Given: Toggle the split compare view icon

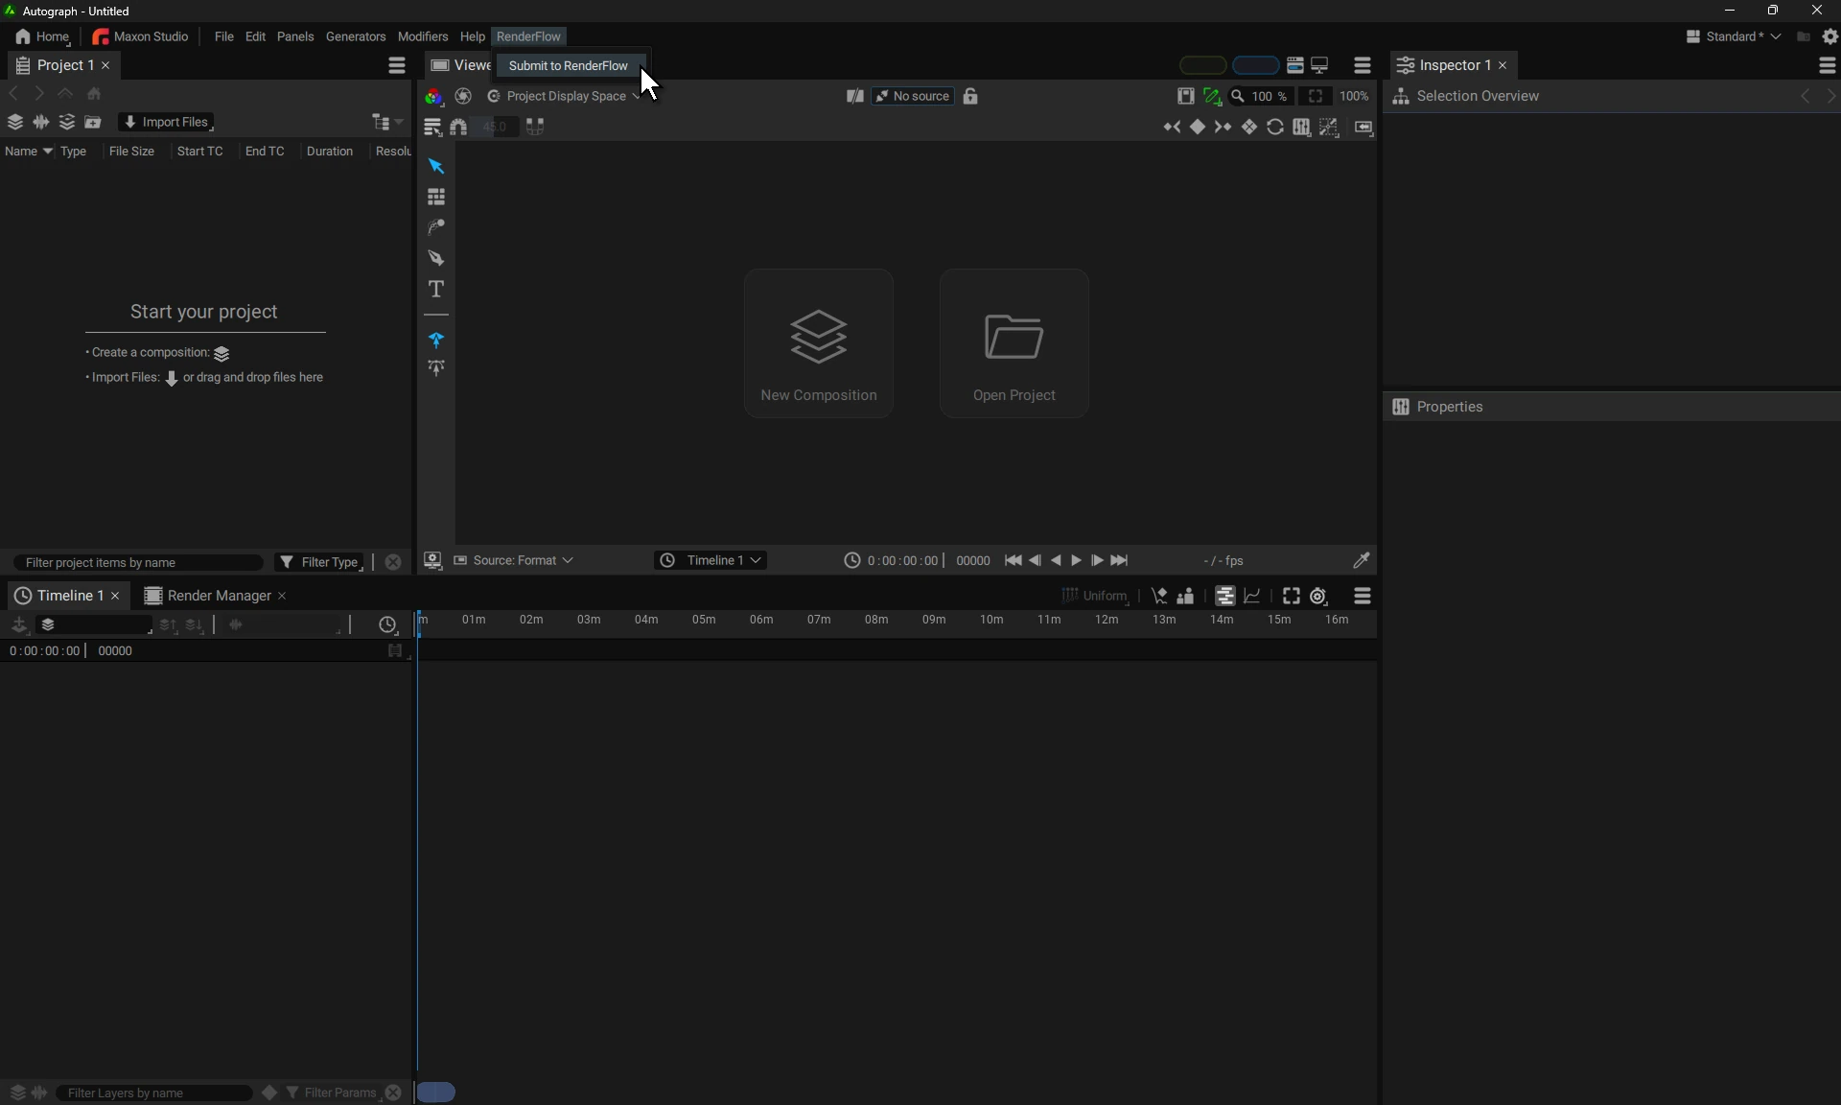Looking at the screenshot, I should pyautogui.click(x=854, y=96).
